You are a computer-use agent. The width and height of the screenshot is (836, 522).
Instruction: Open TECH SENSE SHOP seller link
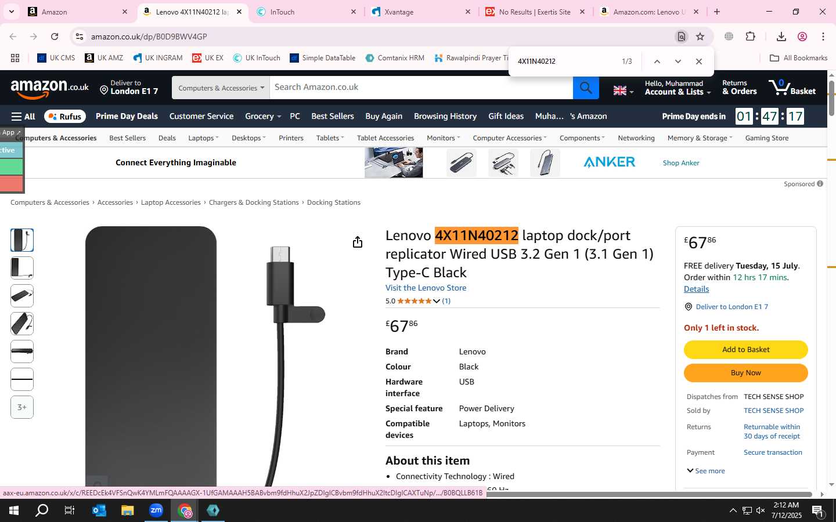[x=774, y=411]
